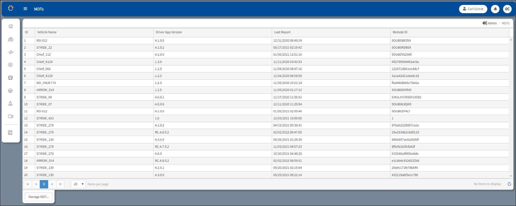The height and width of the screenshot is (206, 516).
Task: Click last report 10/20/2021 04:48:20
Action: pyautogui.click(x=287, y=154)
